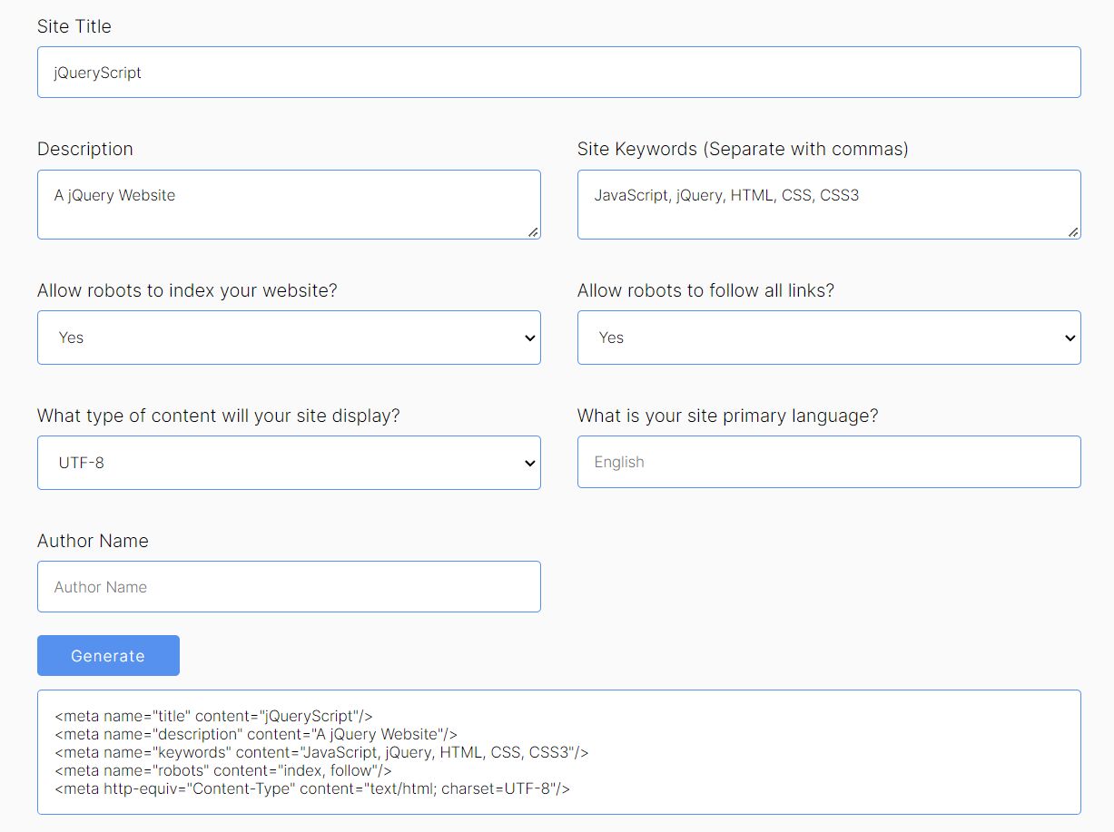Click the Site Title input field
1114x832 pixels.
(558, 72)
